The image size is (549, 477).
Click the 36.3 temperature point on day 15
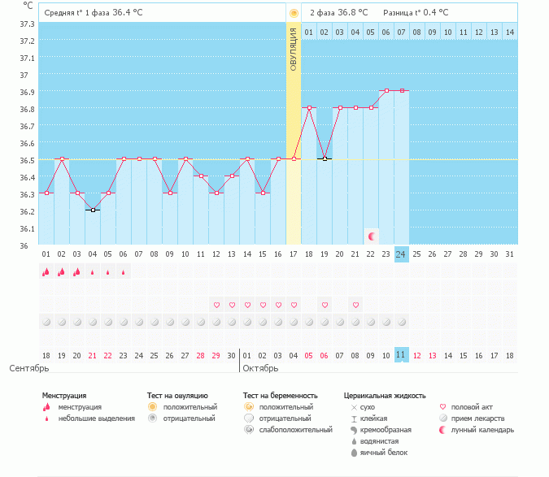(x=263, y=193)
